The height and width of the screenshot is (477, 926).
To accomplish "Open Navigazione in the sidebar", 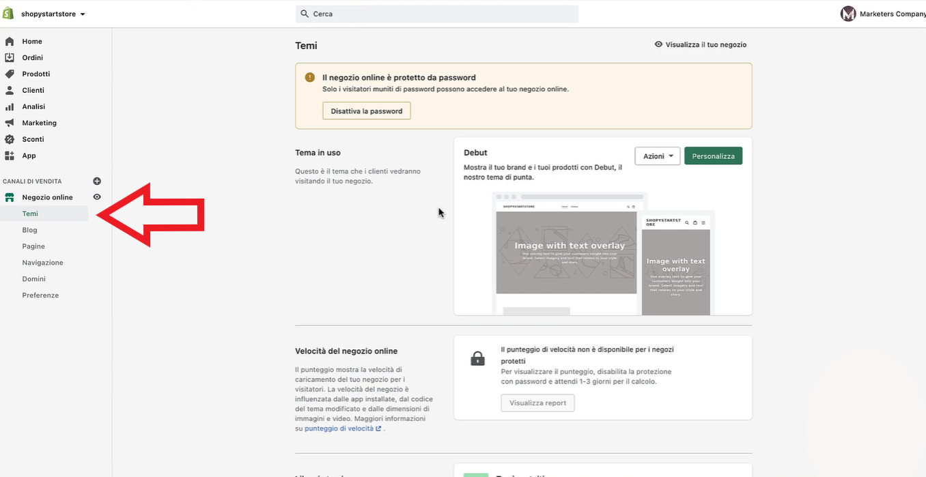I will click(42, 263).
